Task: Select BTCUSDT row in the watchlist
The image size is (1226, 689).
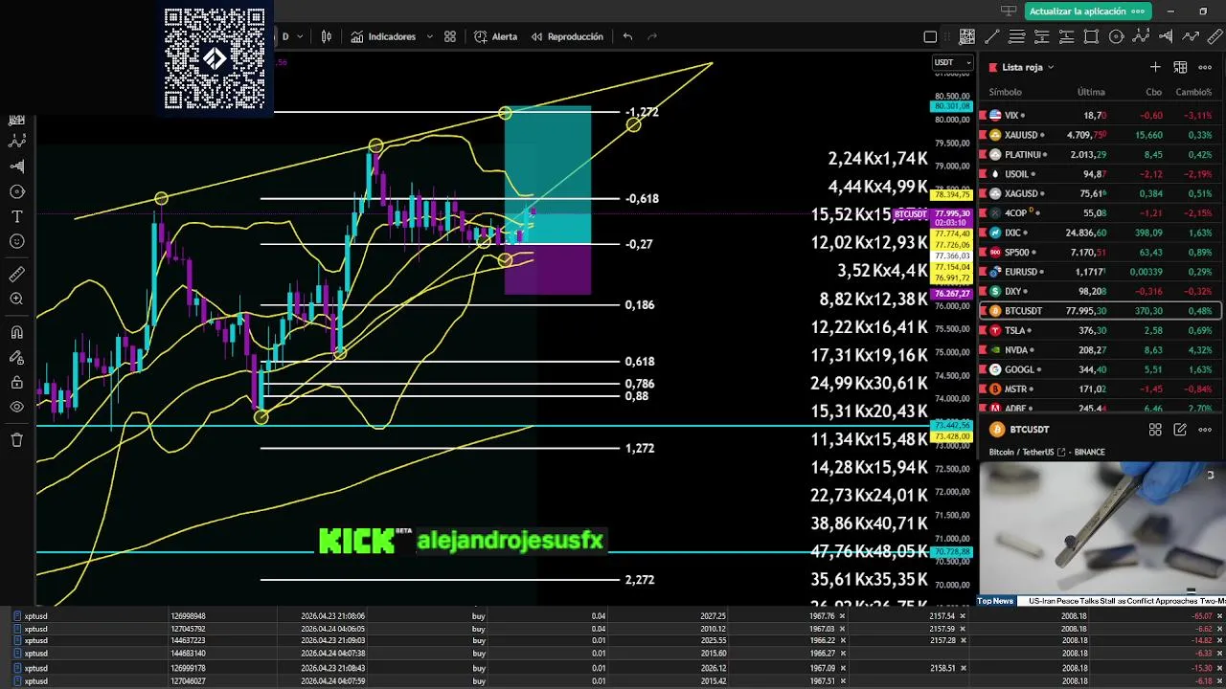Action: click(1100, 311)
